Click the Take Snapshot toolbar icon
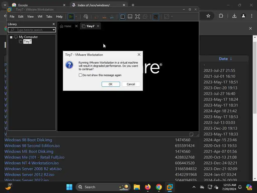Viewport: 257px width, 193px height. (96, 17)
